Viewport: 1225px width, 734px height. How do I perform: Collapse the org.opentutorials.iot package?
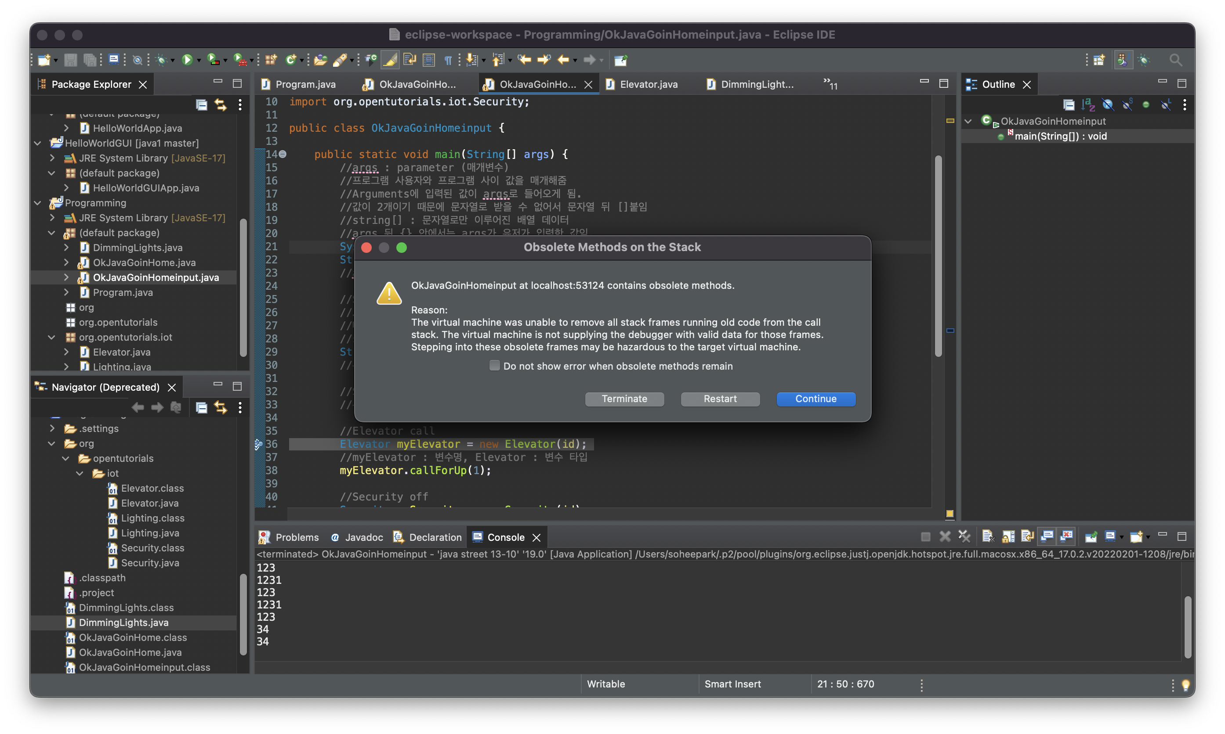(x=51, y=337)
